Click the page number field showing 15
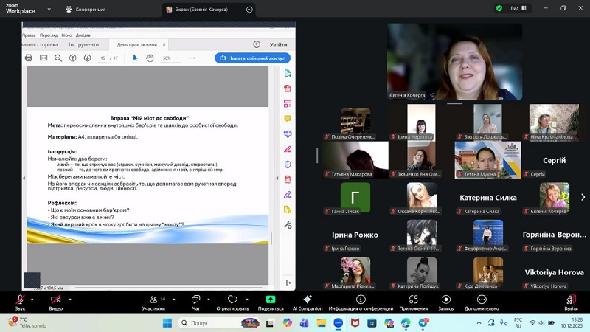The image size is (590, 332). click(x=104, y=58)
